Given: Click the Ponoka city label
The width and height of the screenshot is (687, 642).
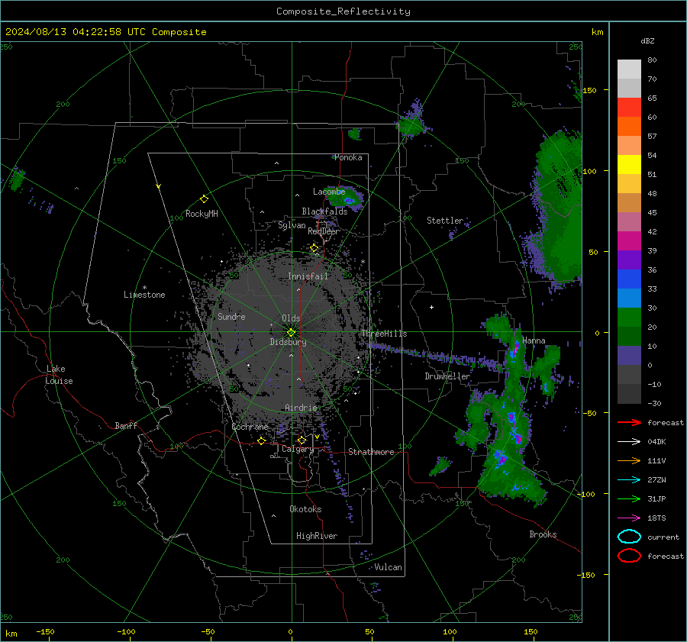Looking at the screenshot, I should click(x=348, y=157).
